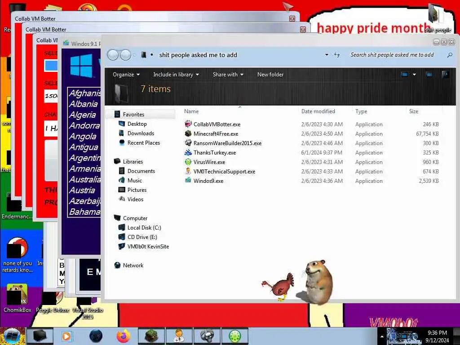This screenshot has width=460, height=345.
Task: Click the Explorer forward navigation button
Action: point(126,55)
